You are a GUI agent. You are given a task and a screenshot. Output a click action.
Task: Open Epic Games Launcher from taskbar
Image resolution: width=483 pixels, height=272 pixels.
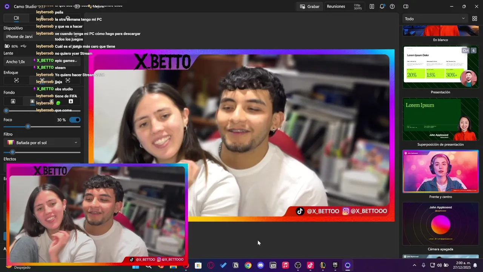click(335, 265)
